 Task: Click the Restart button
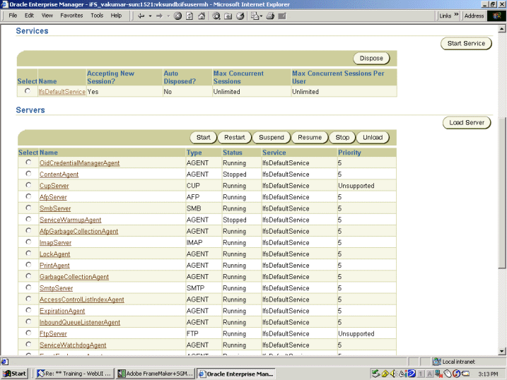click(x=235, y=138)
